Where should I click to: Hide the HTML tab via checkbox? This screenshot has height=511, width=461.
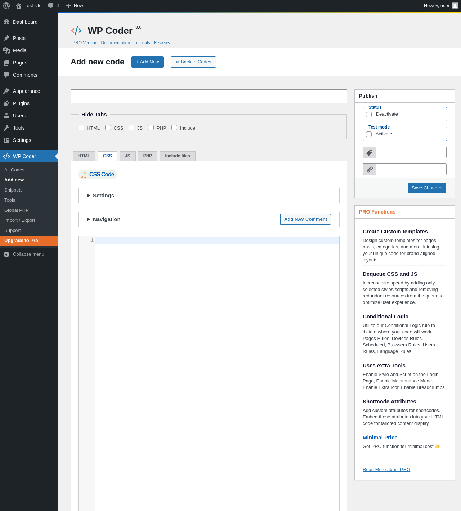[81, 127]
